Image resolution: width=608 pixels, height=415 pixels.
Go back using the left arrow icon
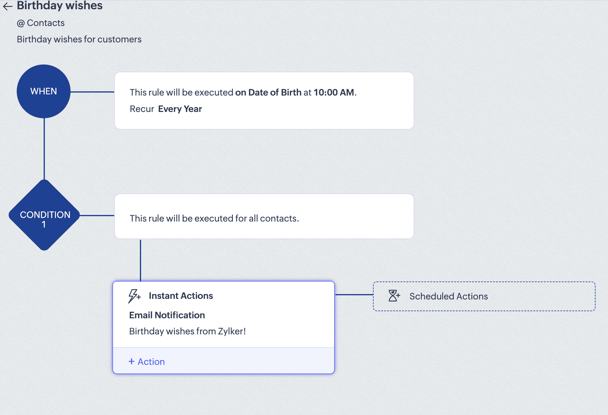7,6
